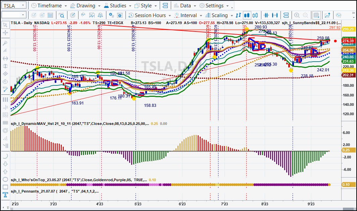Image resolution: width=357 pixels, height=211 pixels.
Task: Click the small wave line toolbar icon
Action: click(x=83, y=15)
